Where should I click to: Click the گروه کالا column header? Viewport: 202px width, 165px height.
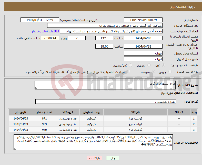pyautogui.click(x=68, y=112)
